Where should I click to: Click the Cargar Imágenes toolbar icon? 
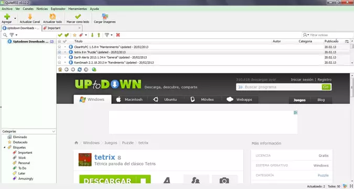[x=105, y=16]
